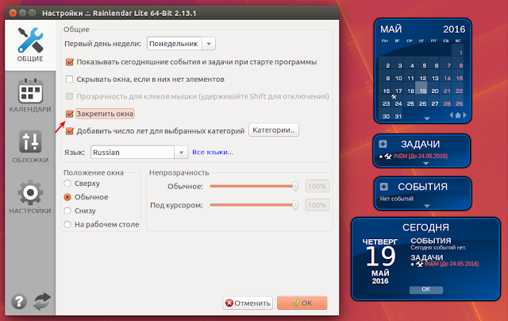This screenshot has height=321, width=508.
Task: Expand the calendar widget's down arrow
Action: coord(427,118)
